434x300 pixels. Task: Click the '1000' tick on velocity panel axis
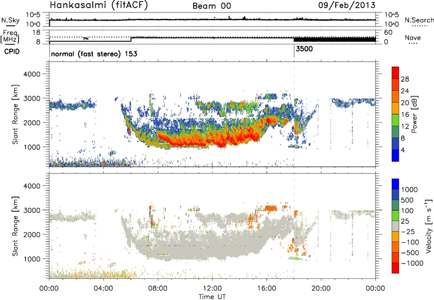click(31, 259)
